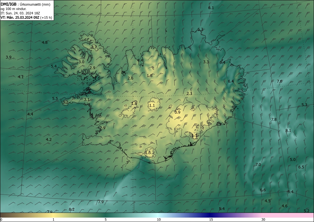The image size is (314, 222).
Task: Click the 3.0 value on the map
Action: 81,62
